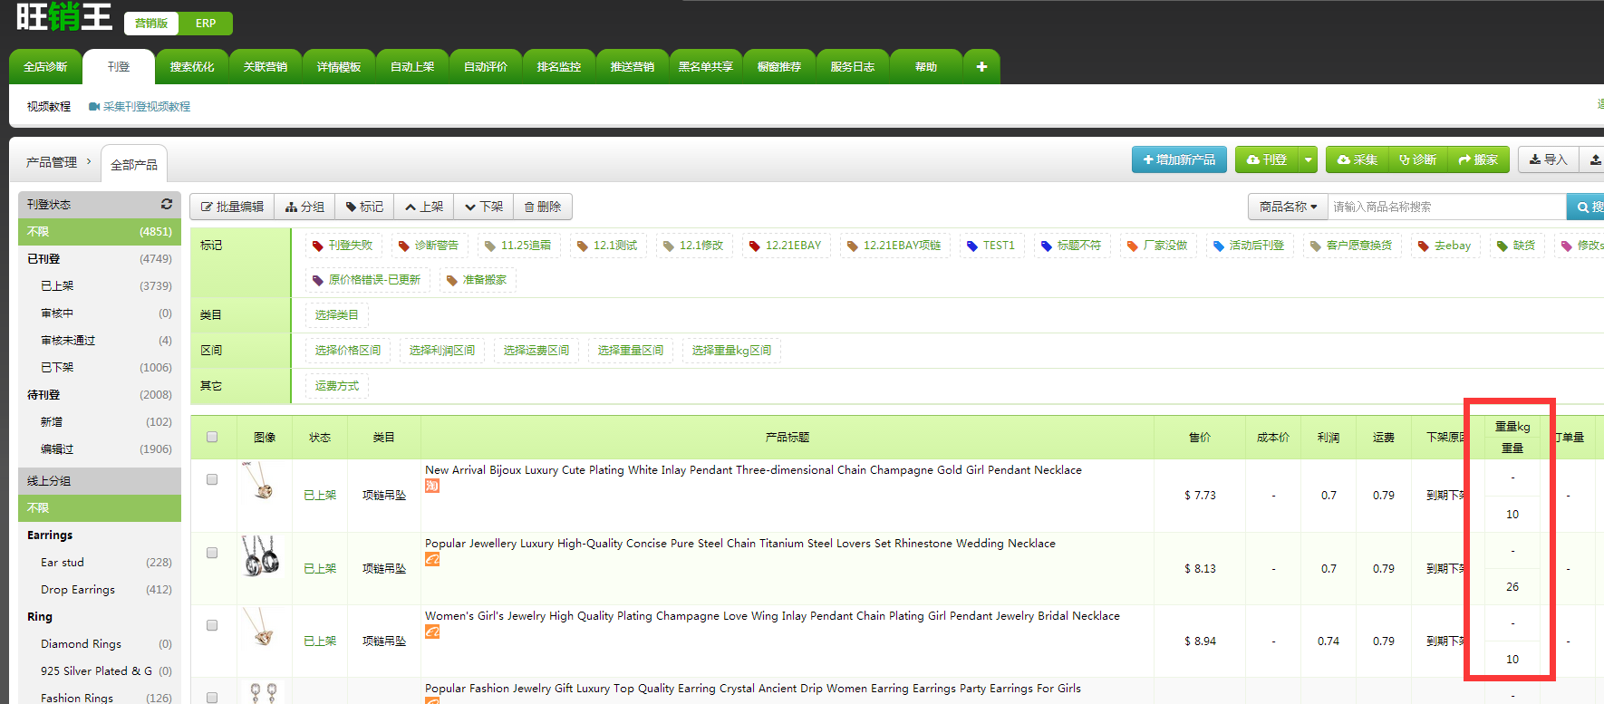Click the 导入 import button

(x=1548, y=159)
